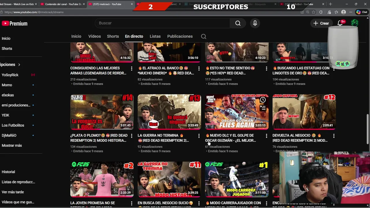Viewport: 370px width, 208px height.
Task: Open elxokas subscription channel
Action: 8,95
